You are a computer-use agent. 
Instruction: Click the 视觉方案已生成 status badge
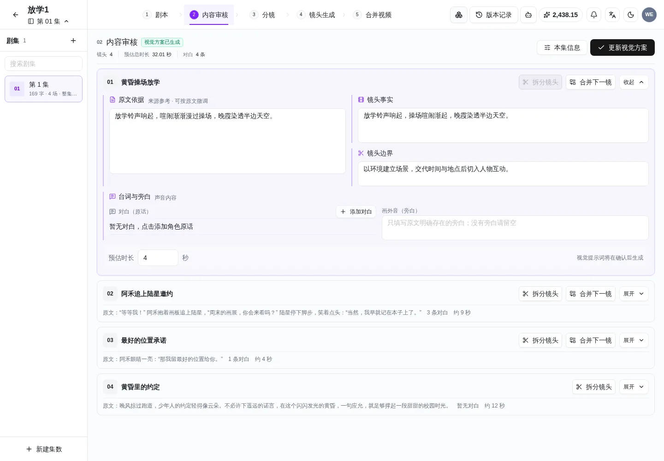point(162,42)
